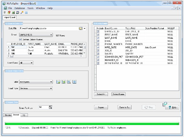
Task: Uncheck Include for the PHONE_NUMBER field
Action: (x=98, y=44)
